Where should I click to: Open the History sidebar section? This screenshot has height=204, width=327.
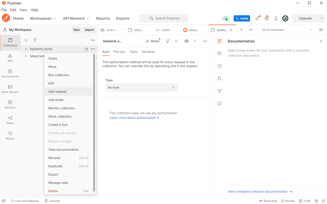tap(10, 136)
